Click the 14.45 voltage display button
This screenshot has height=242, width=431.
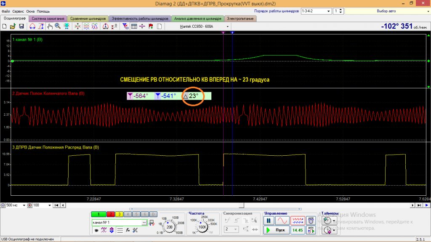298,230
